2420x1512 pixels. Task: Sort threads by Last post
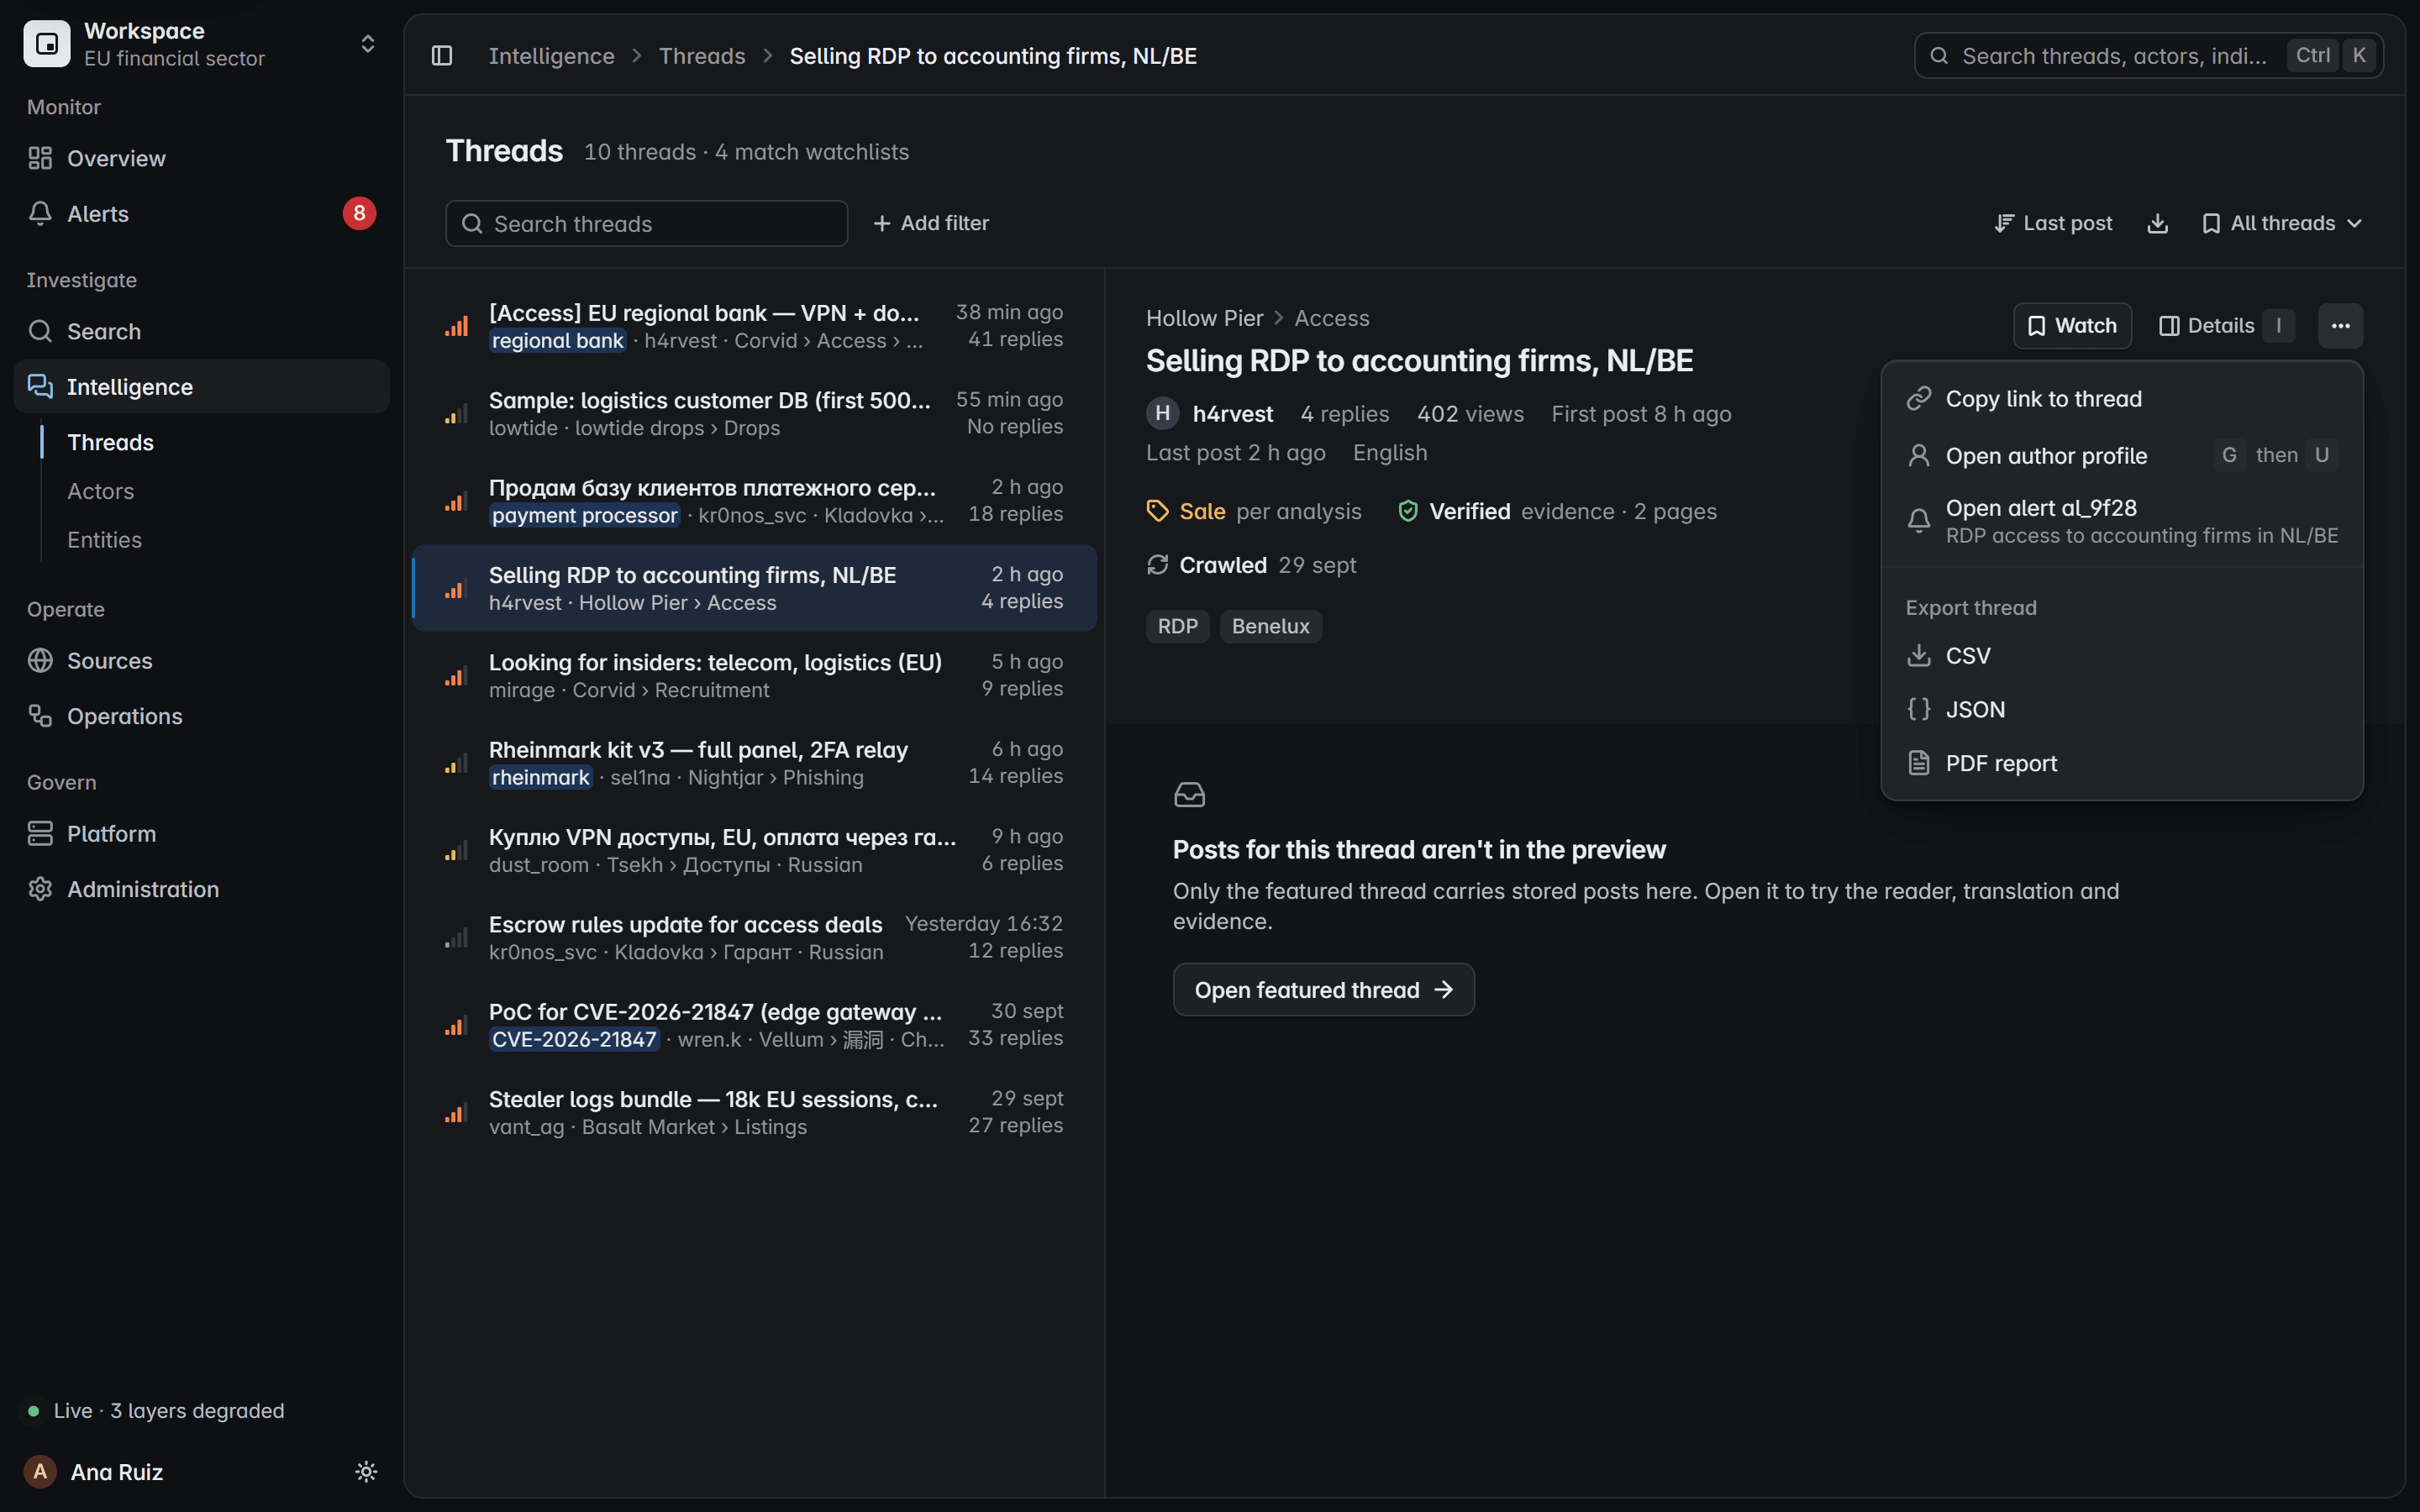pyautogui.click(x=2053, y=223)
